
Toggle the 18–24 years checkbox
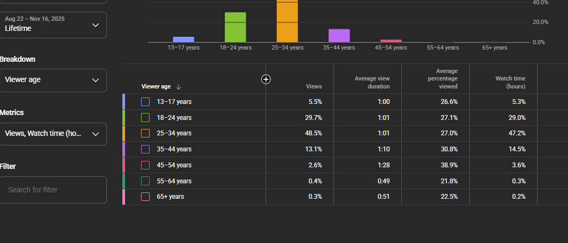145,118
